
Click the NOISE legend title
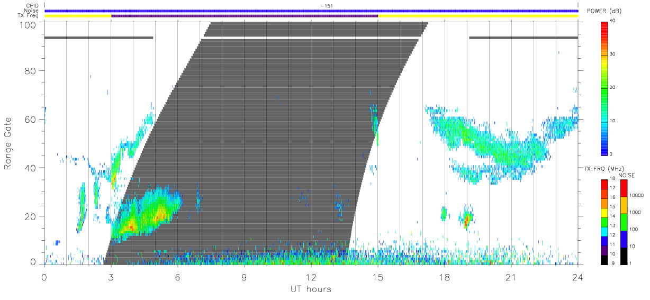(627, 175)
